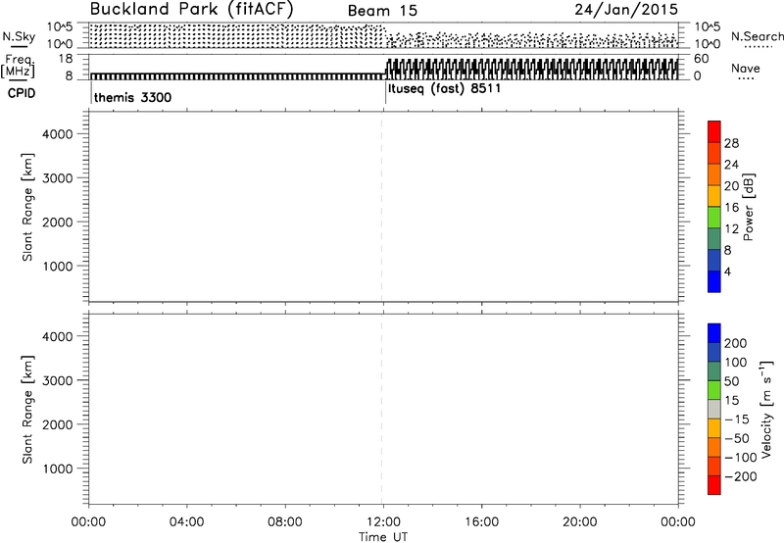Click the date '24/Jan/2015'
Viewport: 784px width, 543px height.
[626, 10]
